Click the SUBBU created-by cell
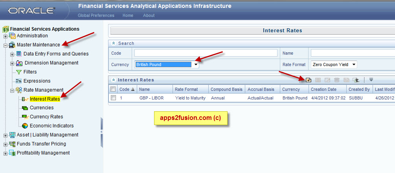Viewport: 395px width, 173px height. point(356,98)
